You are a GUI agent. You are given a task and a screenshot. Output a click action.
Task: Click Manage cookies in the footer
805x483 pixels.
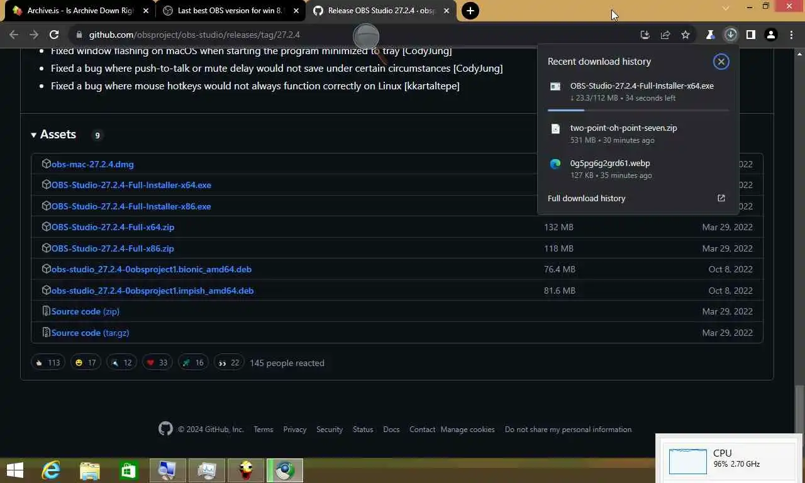(467, 430)
